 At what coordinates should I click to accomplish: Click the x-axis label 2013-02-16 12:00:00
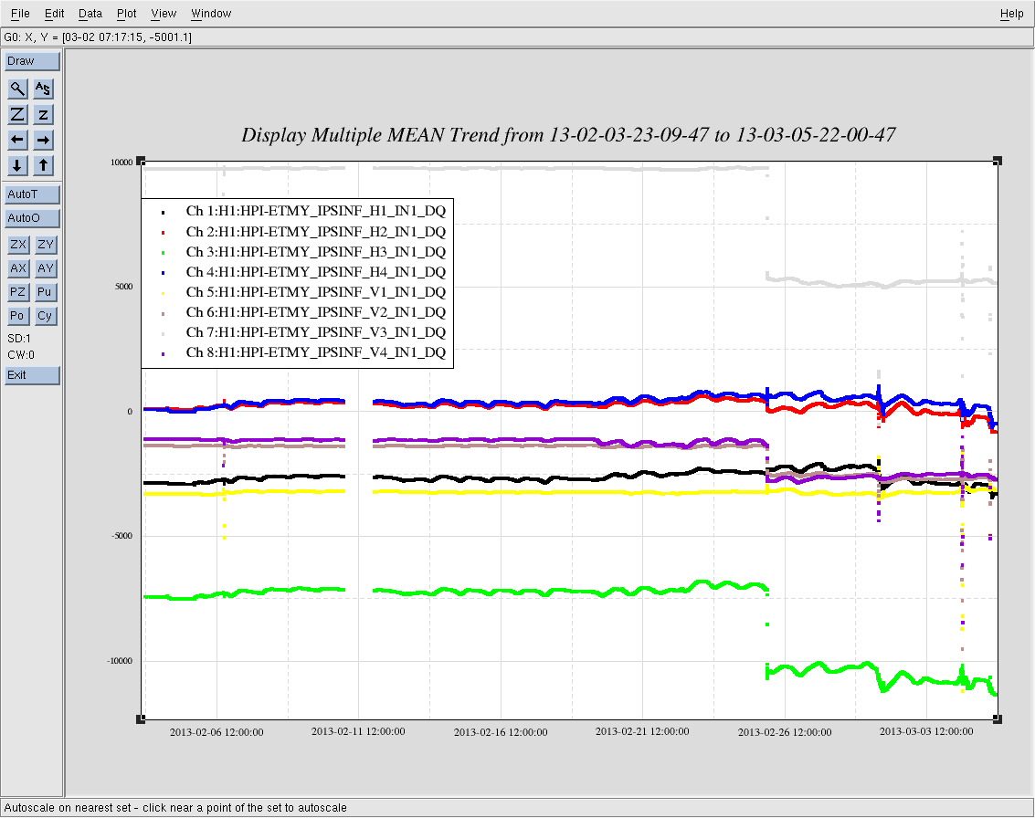coord(501,732)
